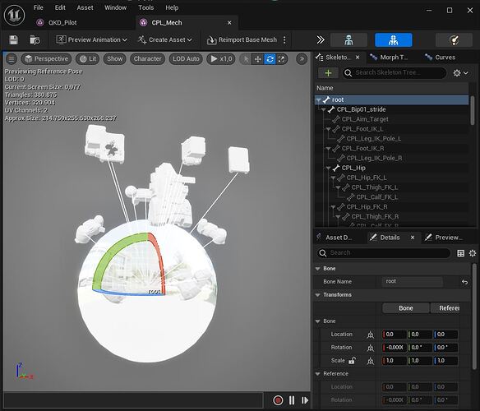Open the viewport Character menu
Viewport: 480px width, 411px height.
click(148, 59)
